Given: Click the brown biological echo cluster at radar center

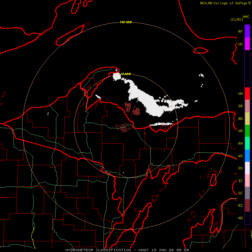Looking at the screenshot, I should coord(123,128).
